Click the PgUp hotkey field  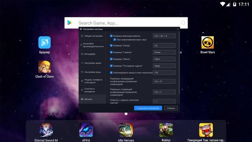(x=164, y=66)
